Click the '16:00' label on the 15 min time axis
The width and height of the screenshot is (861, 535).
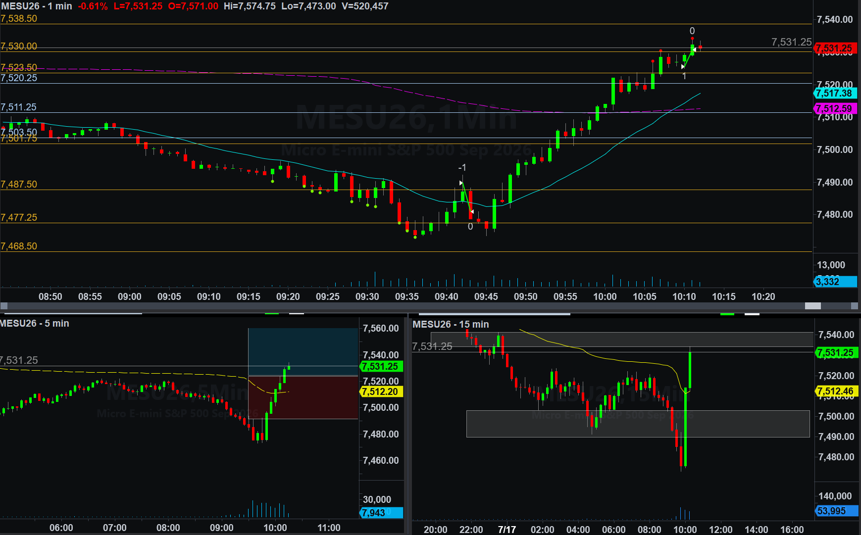pos(792,530)
